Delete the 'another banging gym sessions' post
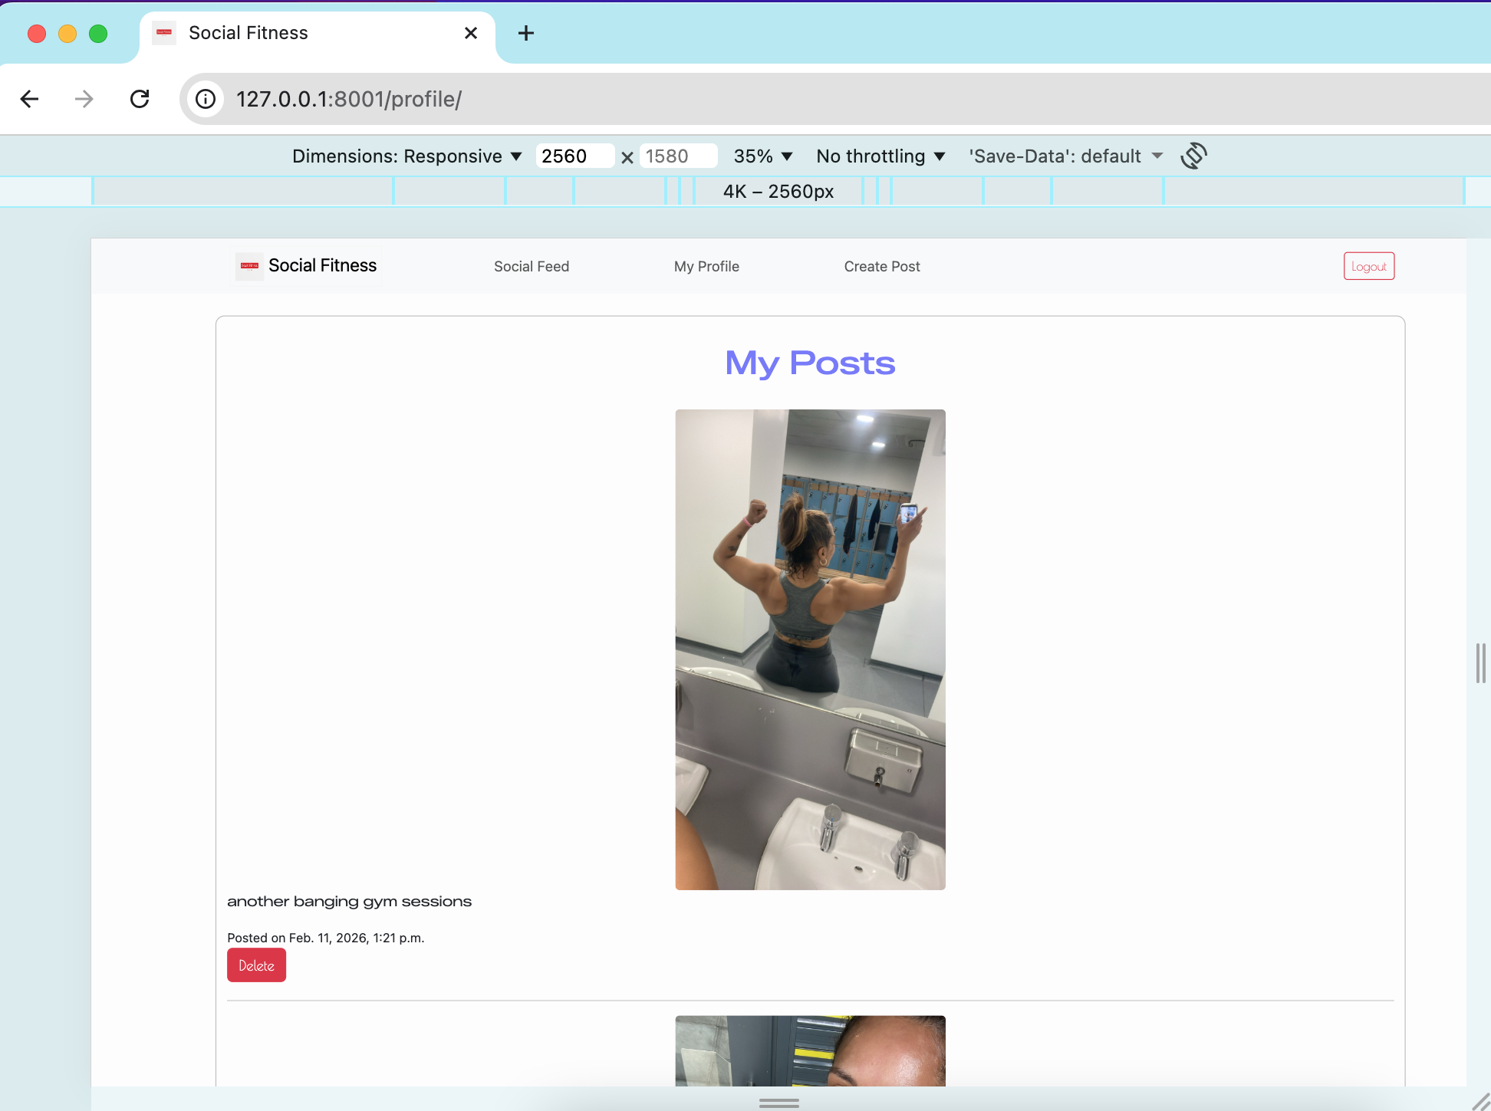1491x1111 pixels. pos(256,965)
